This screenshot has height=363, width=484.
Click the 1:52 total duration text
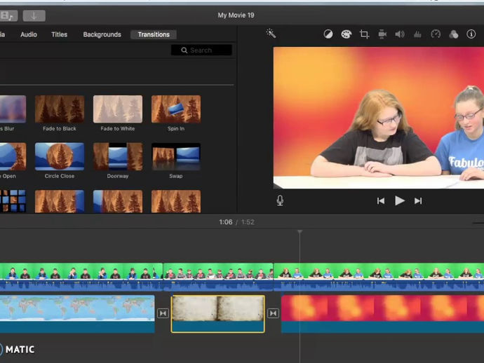coord(248,222)
